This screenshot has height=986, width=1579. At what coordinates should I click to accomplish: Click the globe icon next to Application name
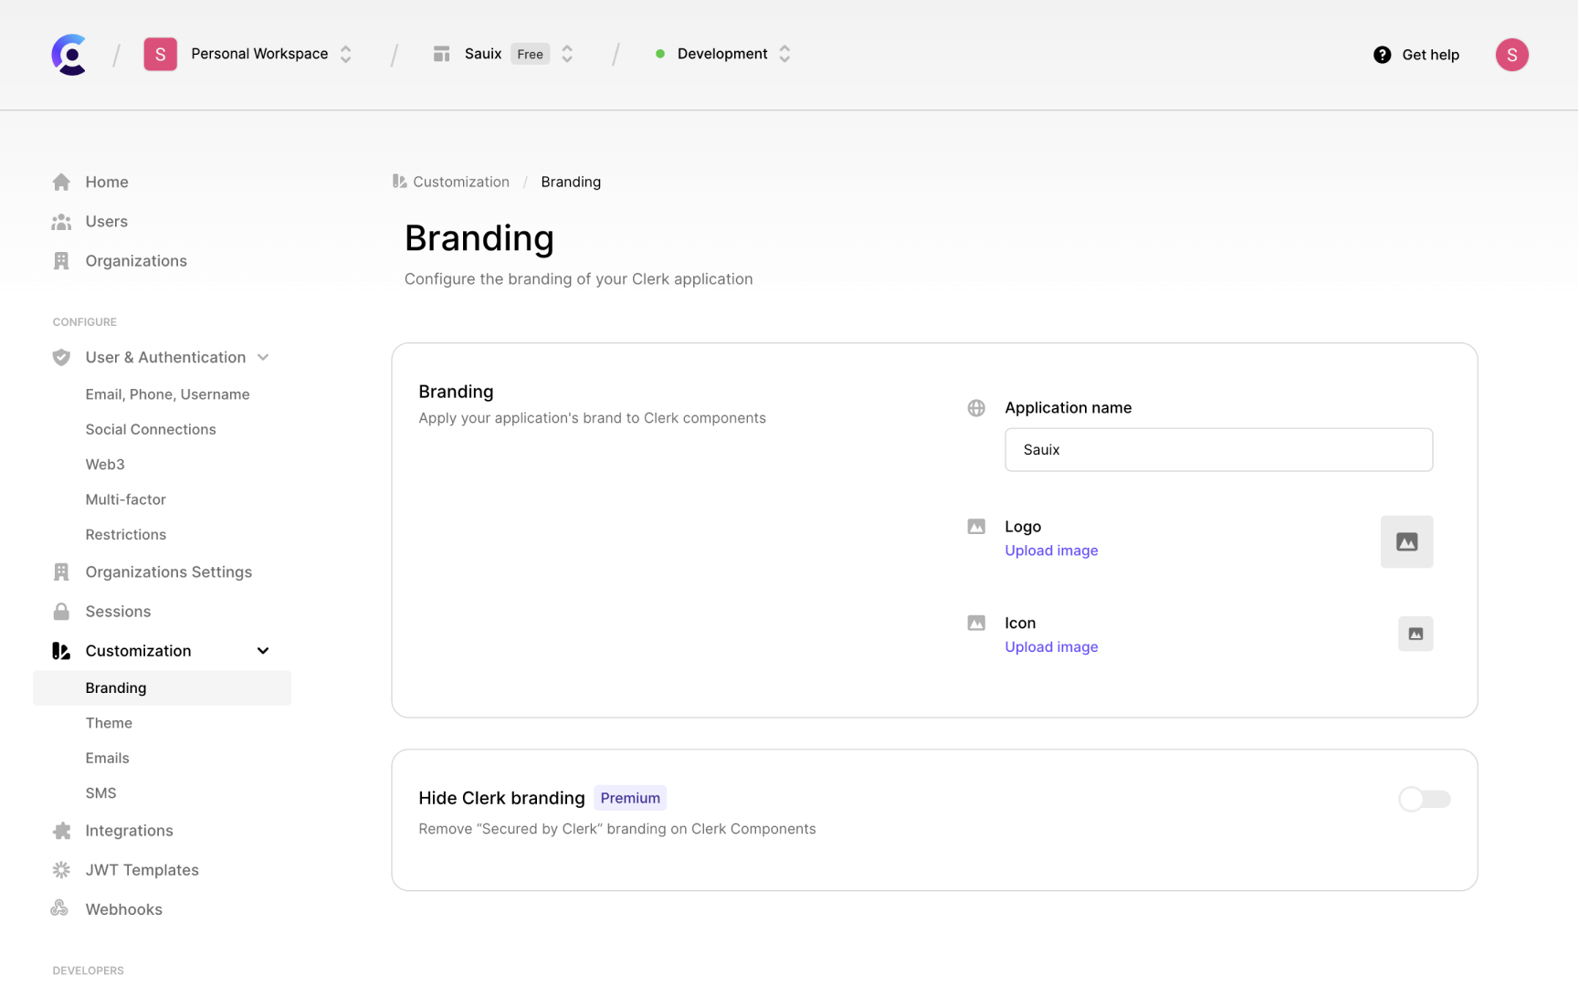pos(975,408)
